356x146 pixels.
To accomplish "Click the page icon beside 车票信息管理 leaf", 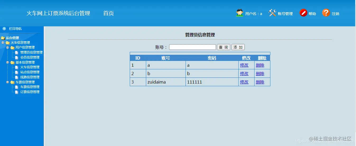I will pos(17,87).
